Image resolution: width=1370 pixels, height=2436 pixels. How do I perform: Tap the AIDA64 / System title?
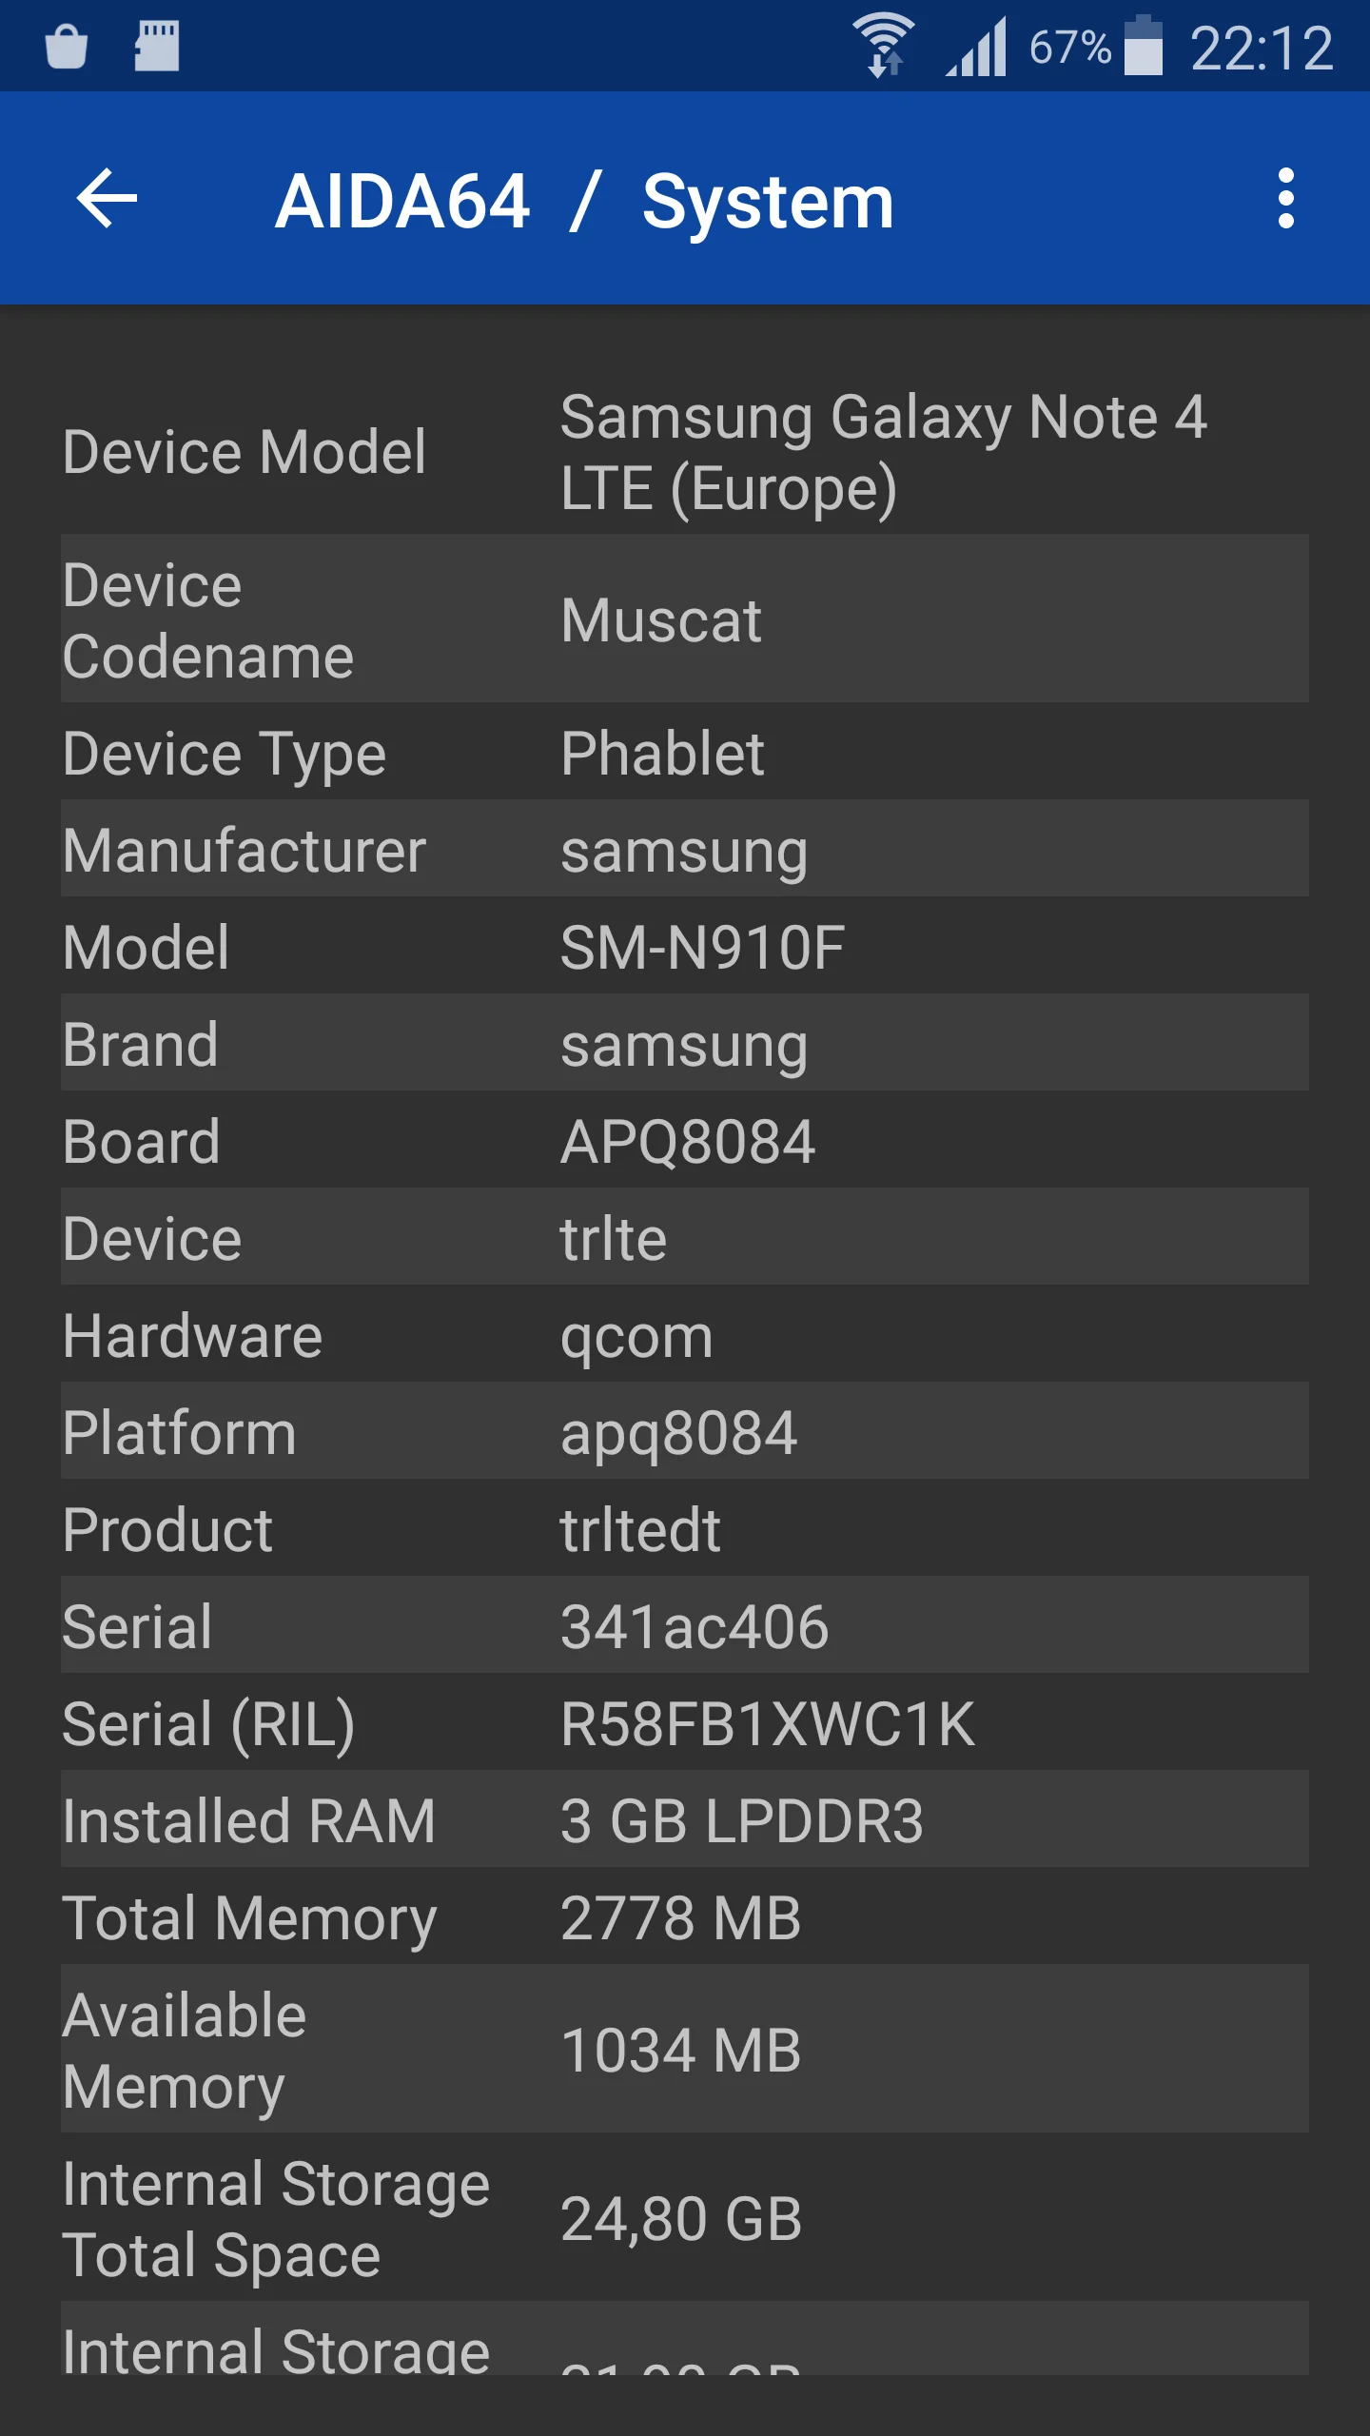584,201
